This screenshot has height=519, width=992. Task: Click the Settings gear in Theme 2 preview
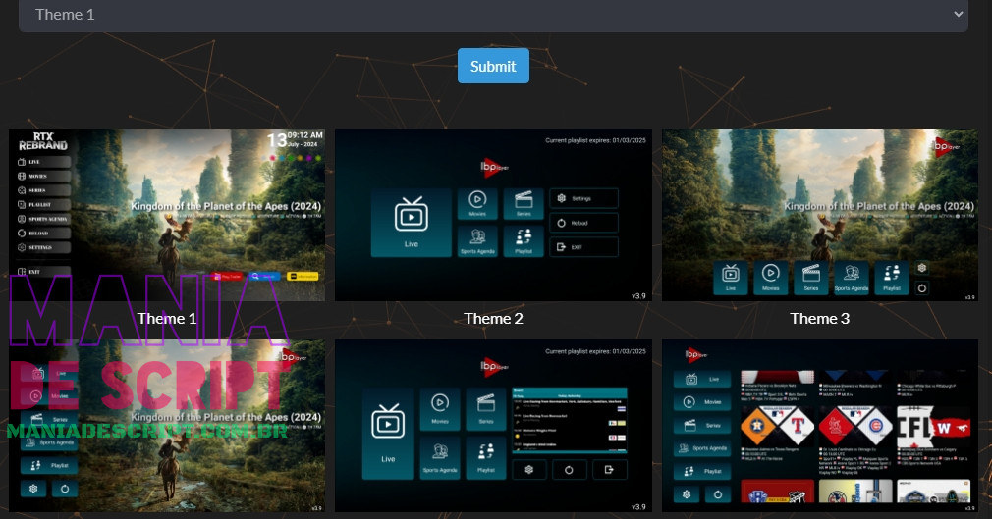click(x=562, y=198)
